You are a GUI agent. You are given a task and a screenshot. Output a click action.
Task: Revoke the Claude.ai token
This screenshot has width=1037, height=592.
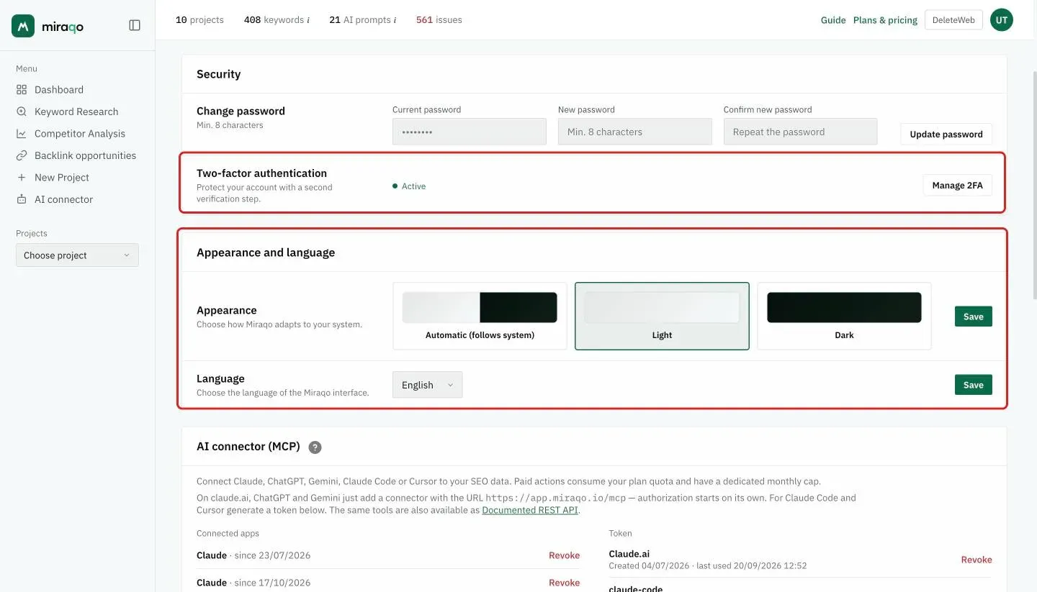click(x=977, y=560)
